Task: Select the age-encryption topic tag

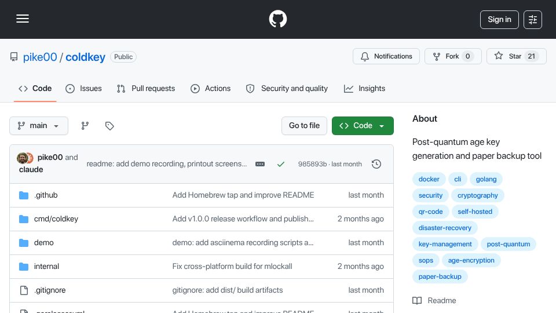Action: [471, 260]
